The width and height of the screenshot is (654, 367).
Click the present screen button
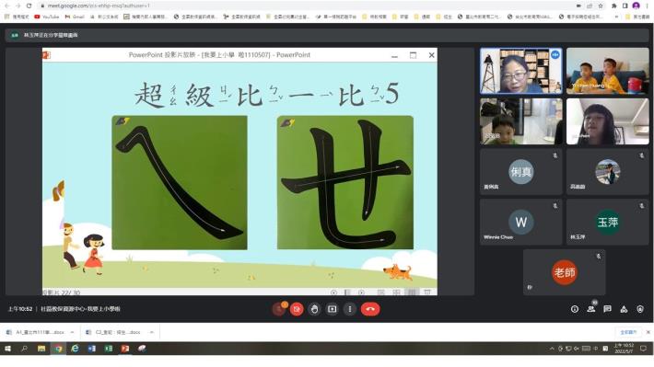tap(332, 309)
